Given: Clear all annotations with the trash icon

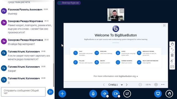Looking at the screenshot, I should [x=172, y=55].
